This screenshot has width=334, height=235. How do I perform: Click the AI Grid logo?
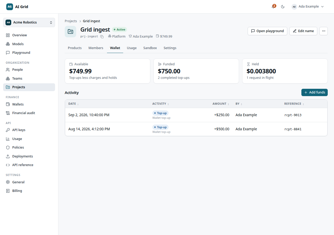[17, 7]
